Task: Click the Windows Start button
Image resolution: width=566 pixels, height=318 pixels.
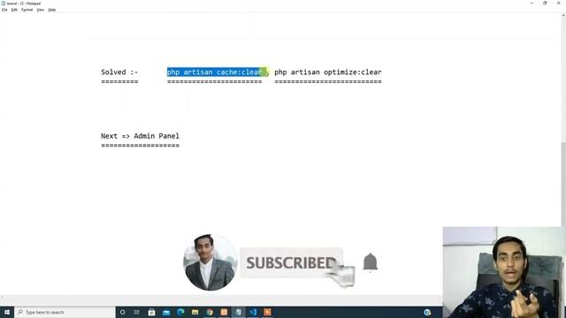Action: 7,312
